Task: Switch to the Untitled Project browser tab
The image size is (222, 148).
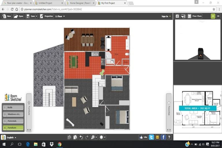Action: pos(48,3)
